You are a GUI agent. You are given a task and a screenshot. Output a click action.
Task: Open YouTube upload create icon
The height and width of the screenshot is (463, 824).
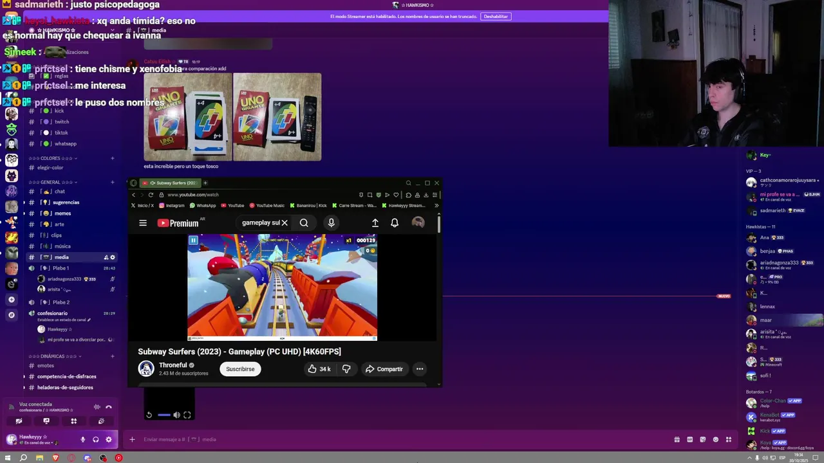tap(375, 222)
